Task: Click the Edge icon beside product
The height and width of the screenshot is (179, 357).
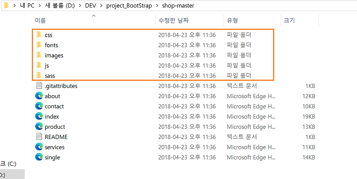Action: click(x=39, y=127)
